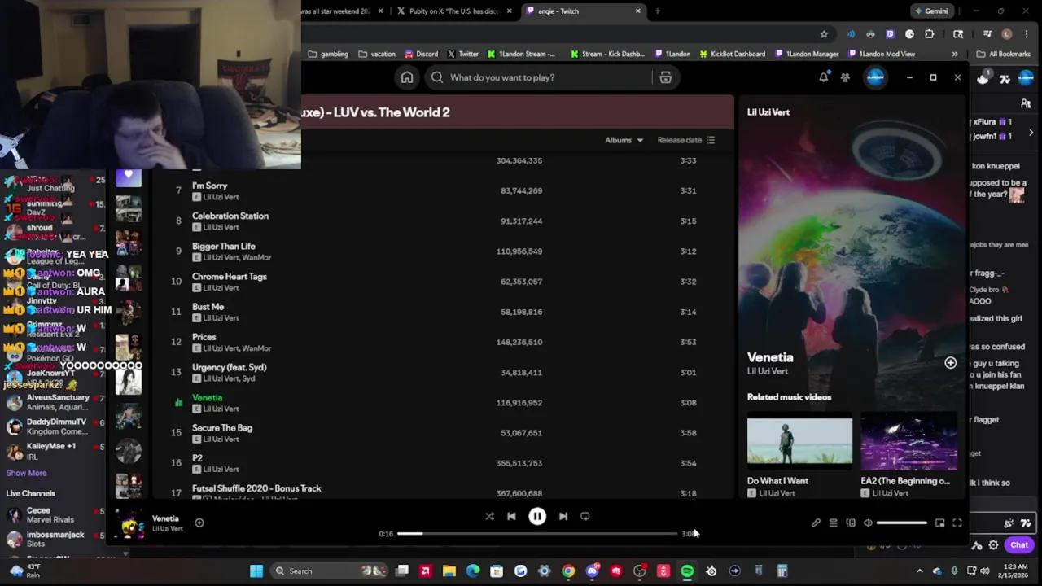Open AlveusSanctuary channel in Twitch sidebar
The height and width of the screenshot is (586, 1042).
pyautogui.click(x=54, y=402)
